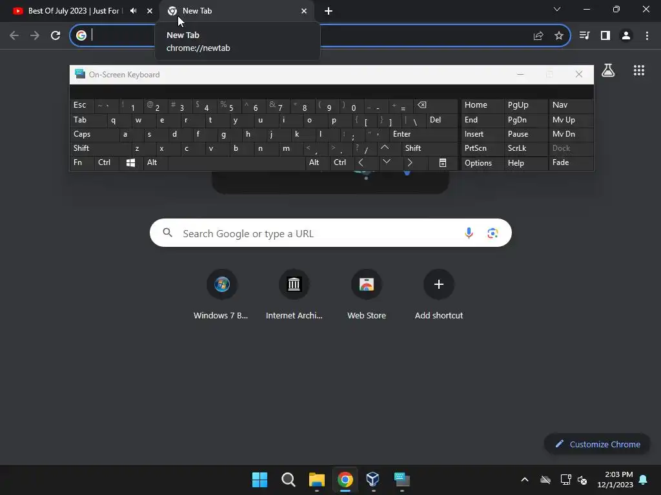The width and height of the screenshot is (661, 495).
Task: Click the browser back arrow
Action: (x=14, y=36)
